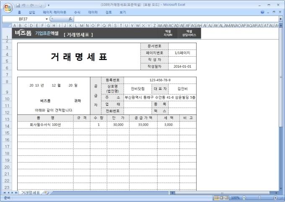Open the 삽입 ribbon tab
285x202 pixels.
[32, 12]
